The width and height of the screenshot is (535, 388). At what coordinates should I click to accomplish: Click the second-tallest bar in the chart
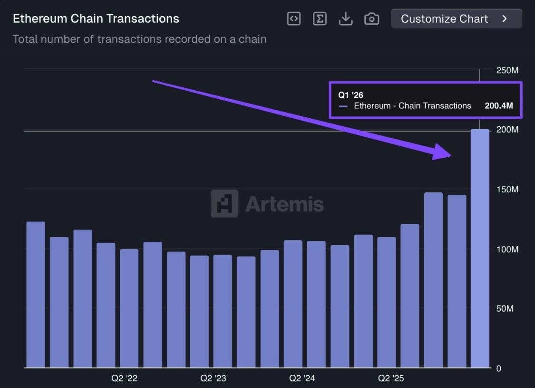pos(433,280)
